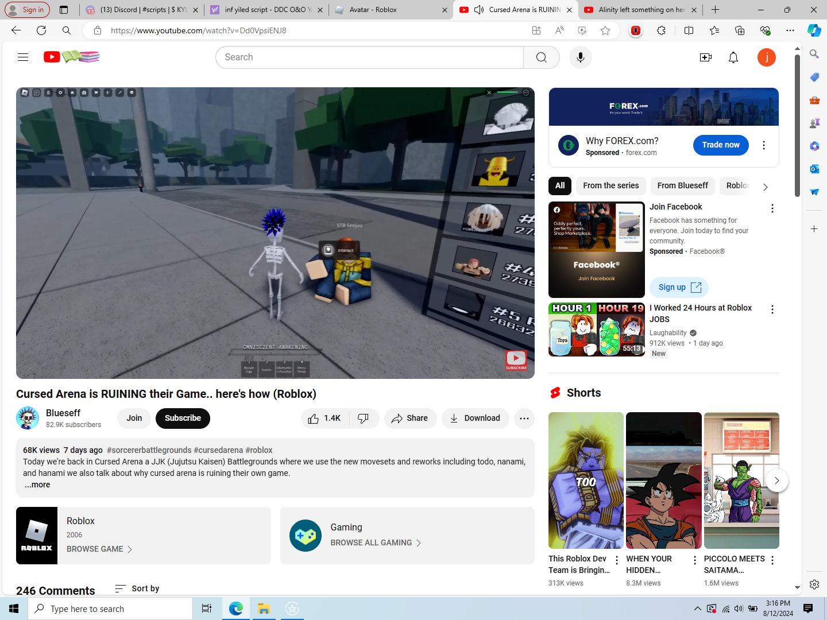
Task: Like the video with thumbs up
Action: pos(324,418)
